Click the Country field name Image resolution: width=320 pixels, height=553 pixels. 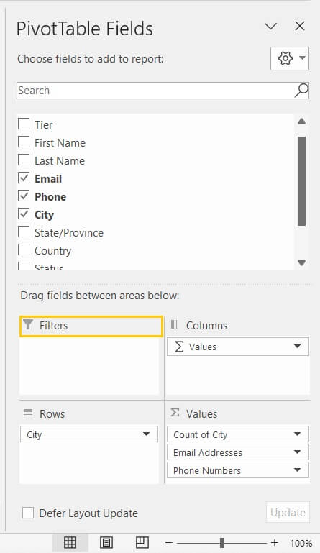click(52, 251)
